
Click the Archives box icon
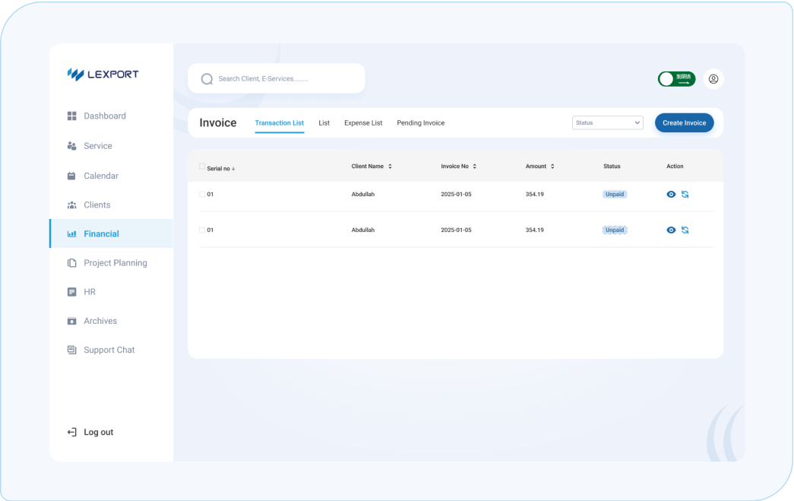click(72, 321)
